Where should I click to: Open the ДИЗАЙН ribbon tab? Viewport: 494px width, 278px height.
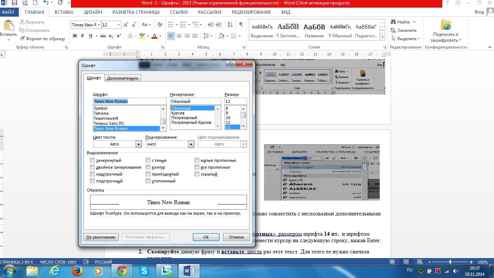(93, 12)
